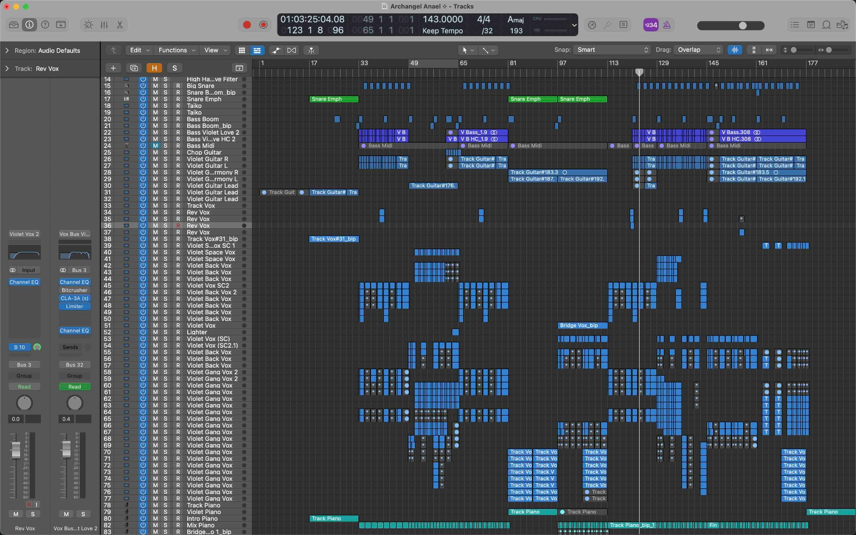Open the Scissors editors button
Image resolution: width=856 pixels, height=535 pixels.
pos(119,25)
